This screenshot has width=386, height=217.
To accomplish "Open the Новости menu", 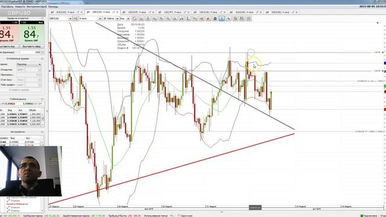I will tap(20, 7).
